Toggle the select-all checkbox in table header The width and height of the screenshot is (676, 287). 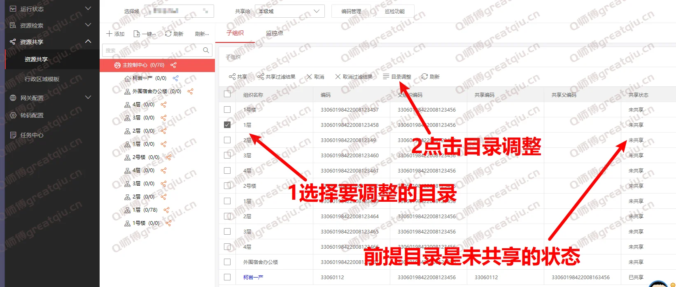[227, 94]
